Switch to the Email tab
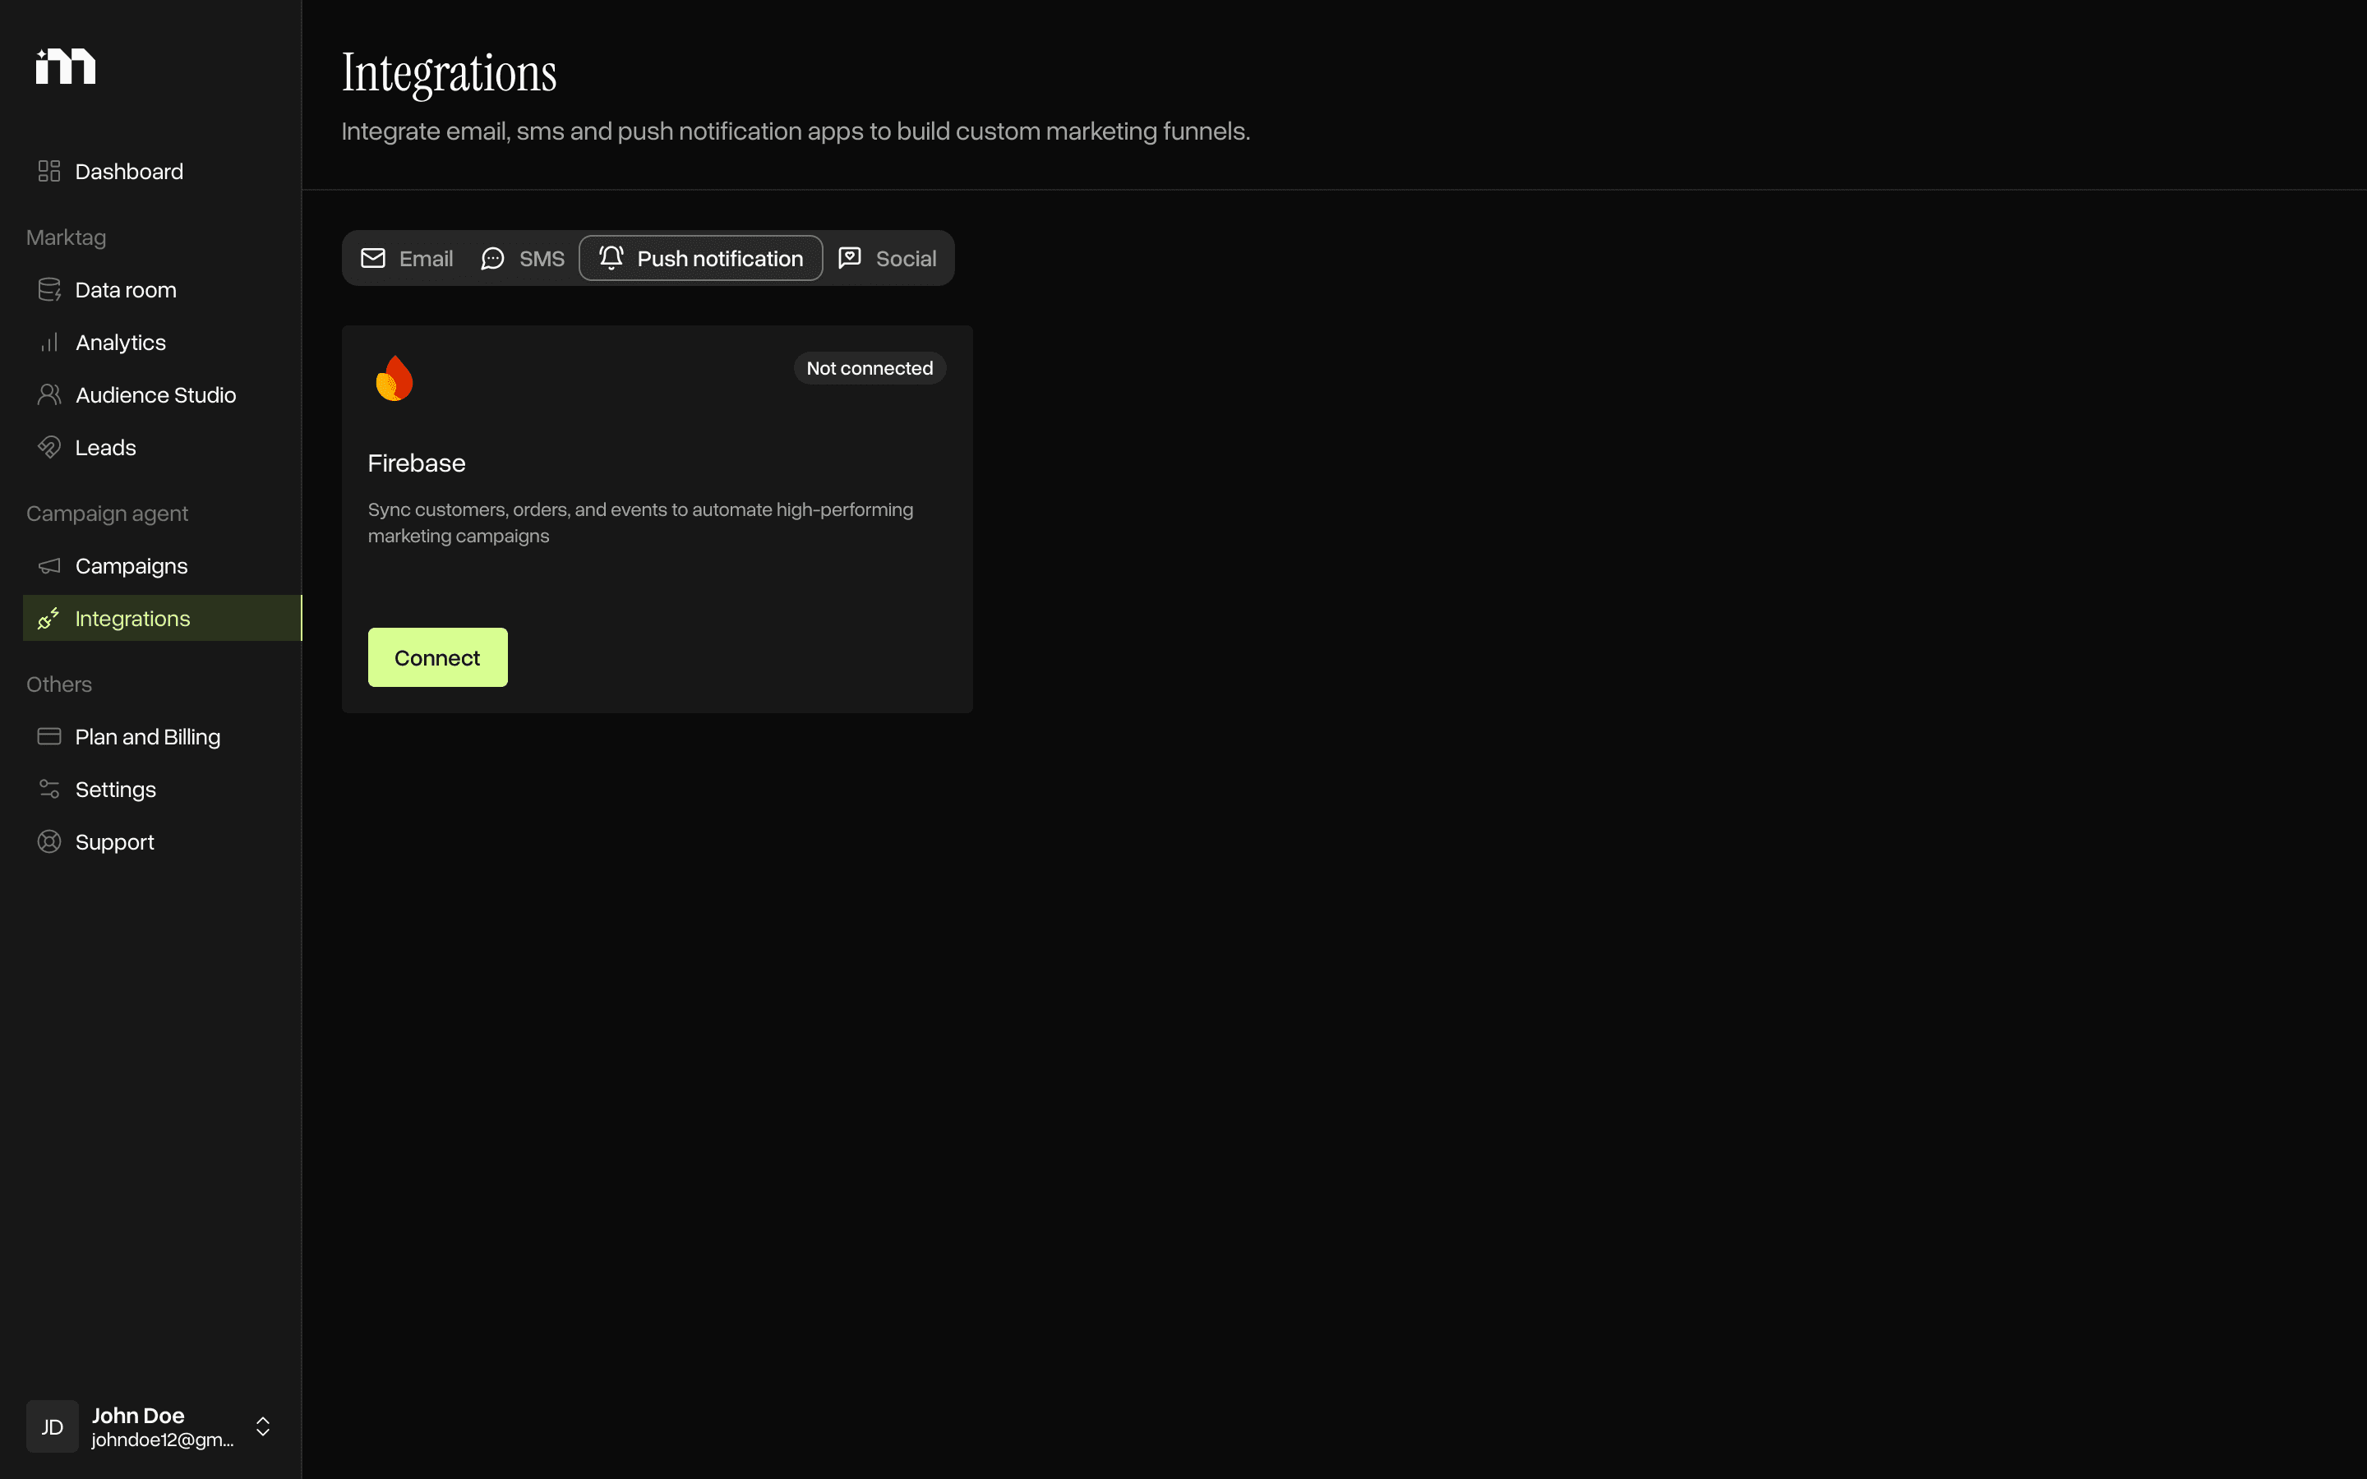The image size is (2367, 1479). pyautogui.click(x=407, y=258)
